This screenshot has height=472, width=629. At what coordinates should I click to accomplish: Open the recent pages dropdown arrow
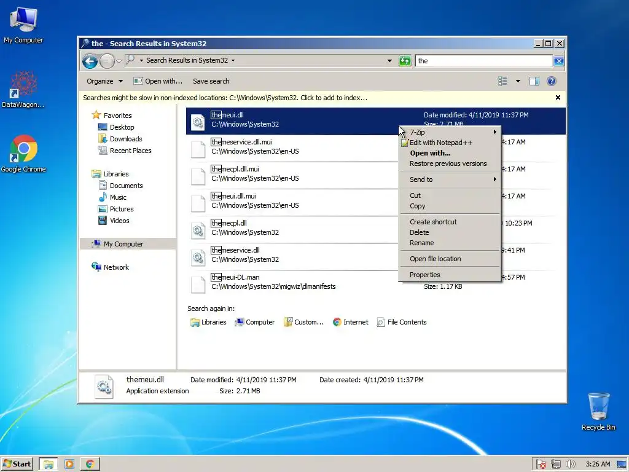click(x=119, y=61)
